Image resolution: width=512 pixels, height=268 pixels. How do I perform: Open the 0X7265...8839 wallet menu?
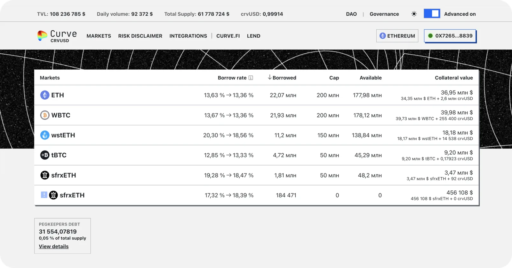click(450, 36)
